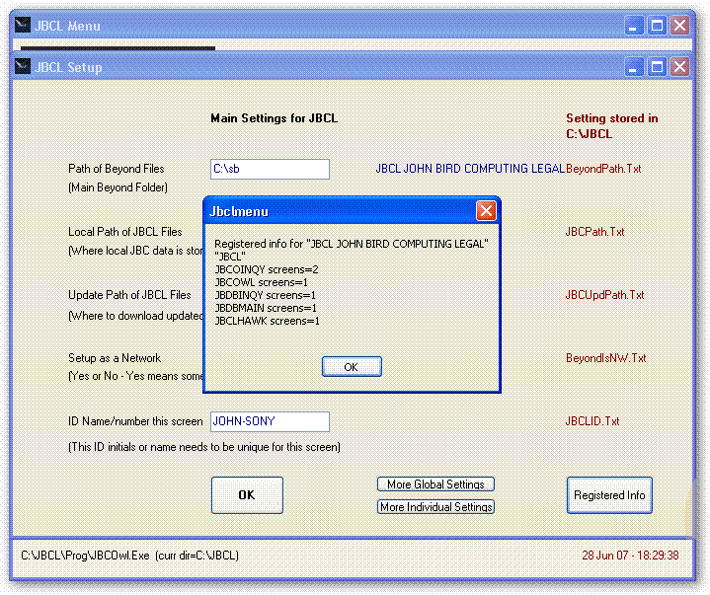Click the Setting stored in C:\JBCL heading
710x595 pixels.
611,126
